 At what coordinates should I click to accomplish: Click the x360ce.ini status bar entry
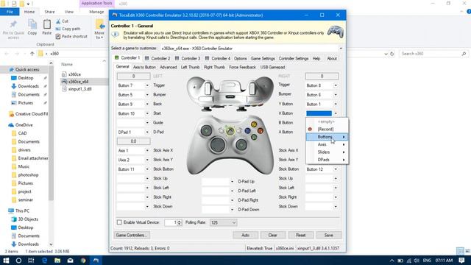click(x=285, y=249)
